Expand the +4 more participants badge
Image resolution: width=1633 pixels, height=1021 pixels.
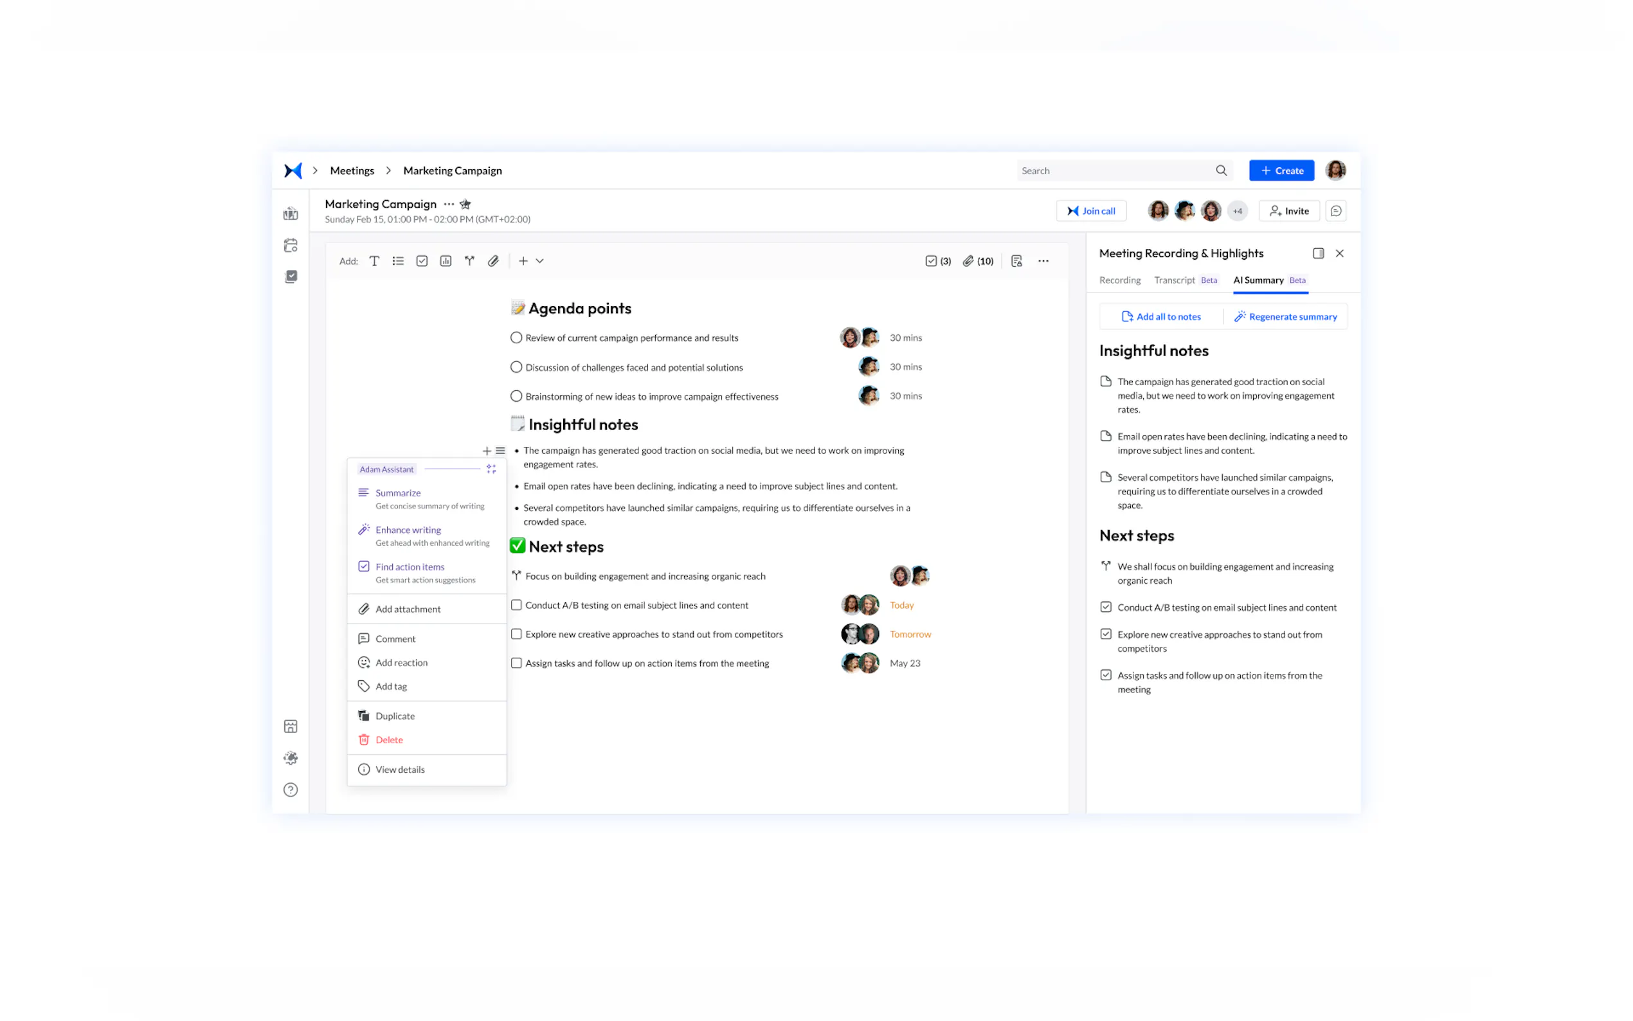[1237, 211]
